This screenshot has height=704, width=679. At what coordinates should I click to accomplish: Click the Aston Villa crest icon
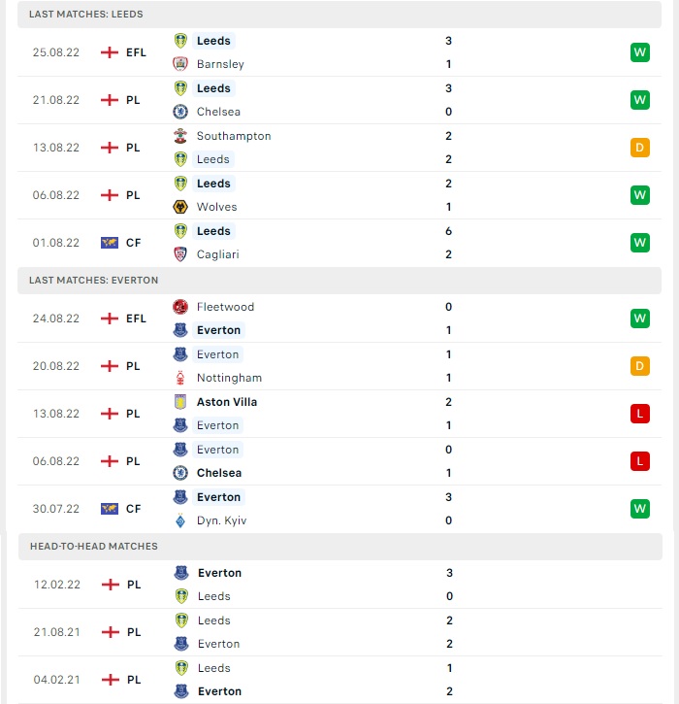[x=180, y=402]
